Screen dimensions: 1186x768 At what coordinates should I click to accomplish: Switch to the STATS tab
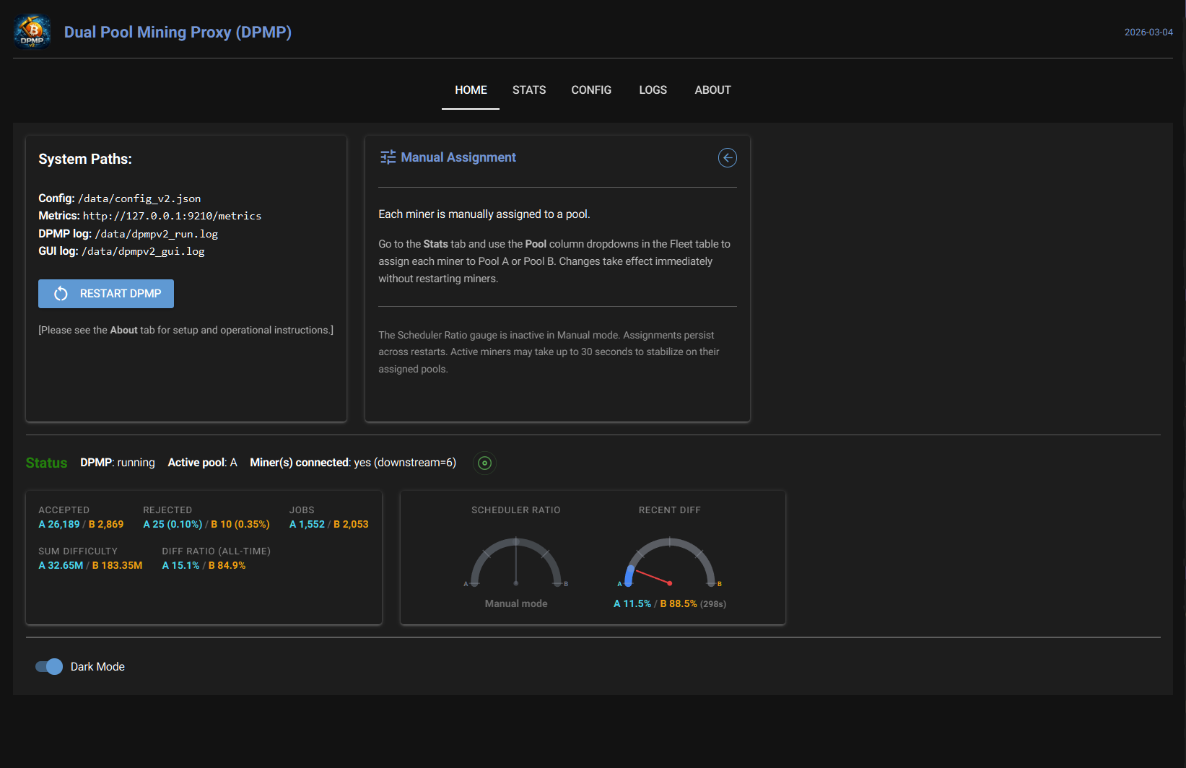(x=529, y=90)
